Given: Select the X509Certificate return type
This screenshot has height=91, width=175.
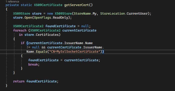Looking at the screenshot, I should [x=48, y=5].
